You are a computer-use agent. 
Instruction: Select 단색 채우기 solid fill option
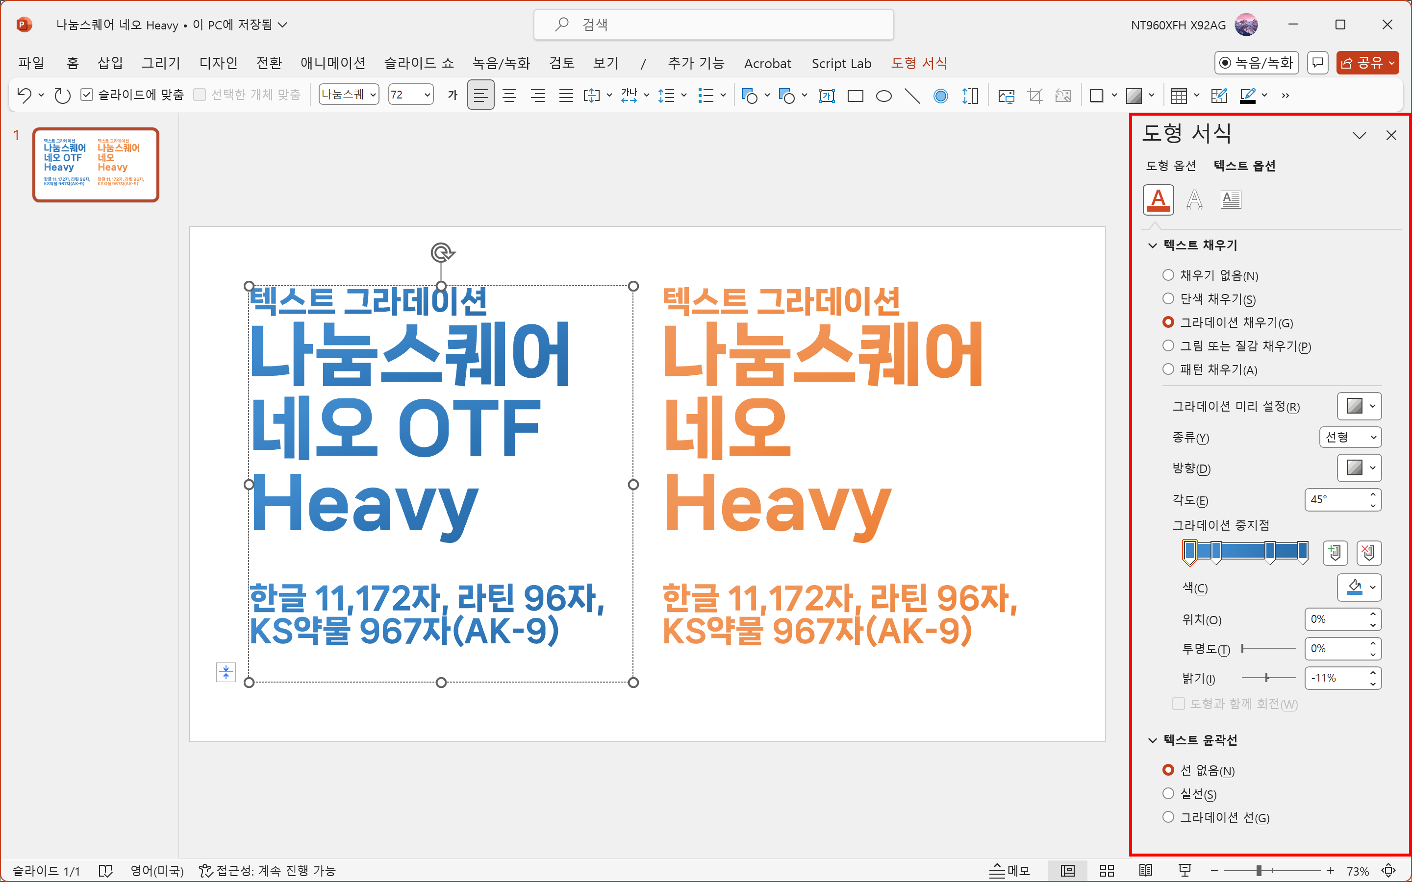[x=1168, y=299]
